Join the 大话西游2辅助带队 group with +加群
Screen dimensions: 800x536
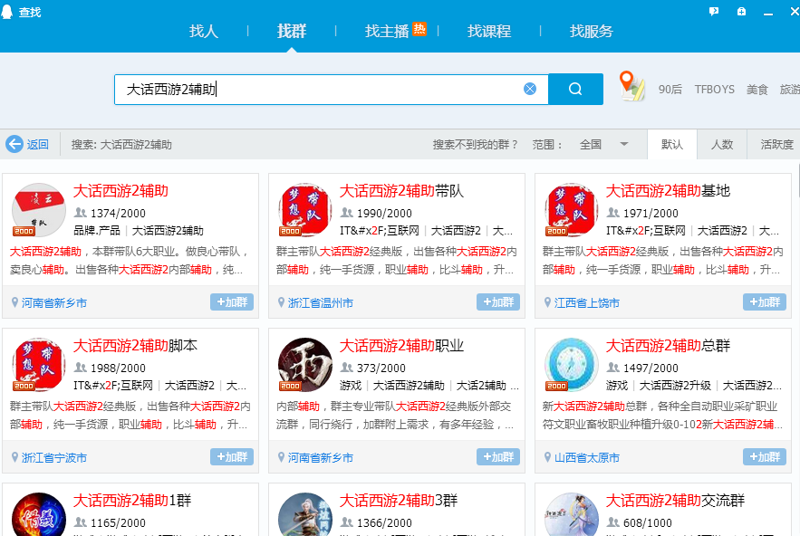click(x=498, y=302)
